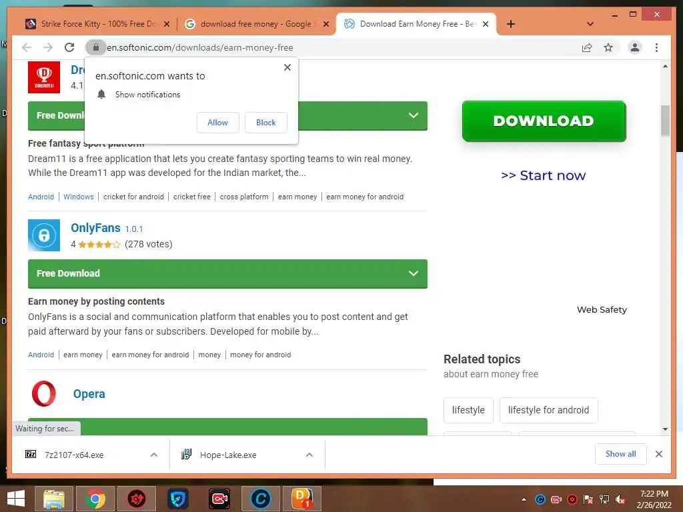Open the Android tag under Dream11
This screenshot has height=512, width=683.
41,197
